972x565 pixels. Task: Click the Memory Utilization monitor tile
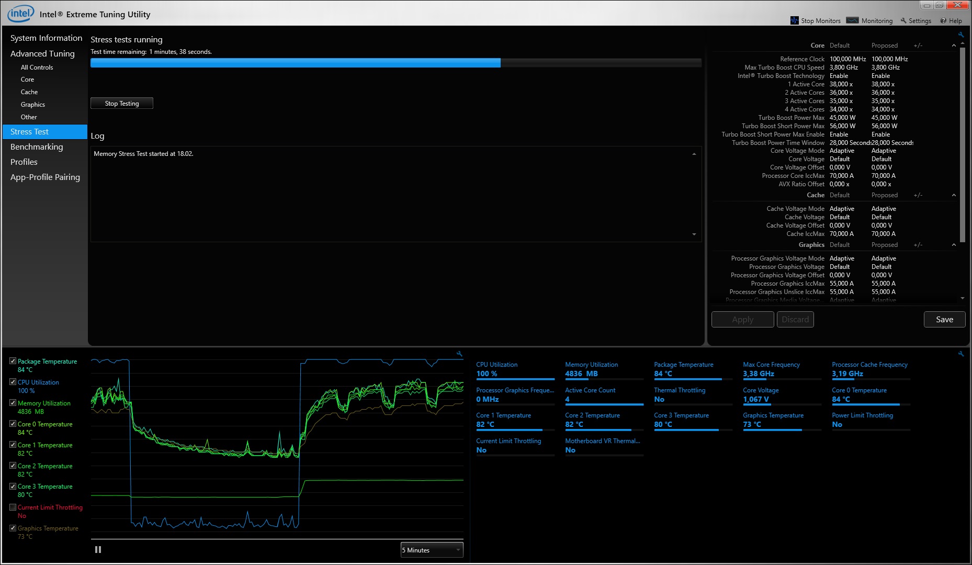[x=604, y=370]
